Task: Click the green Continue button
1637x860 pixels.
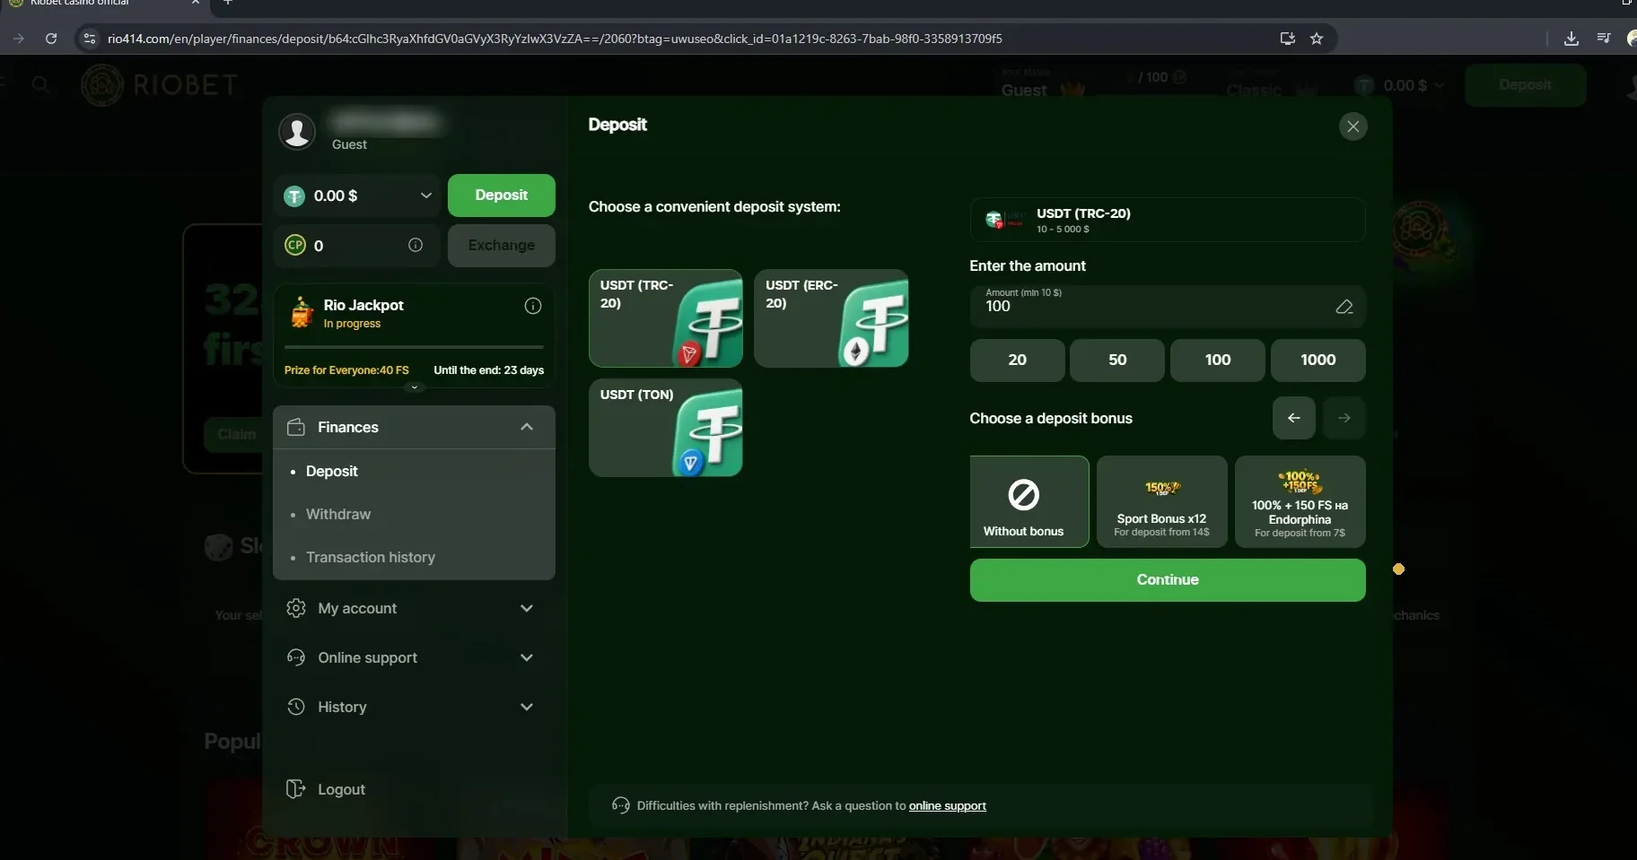Action: pos(1168,580)
